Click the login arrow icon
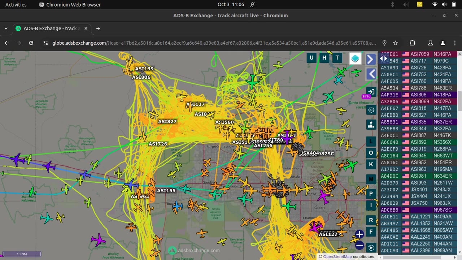This screenshot has width=462, height=260. click(371, 92)
